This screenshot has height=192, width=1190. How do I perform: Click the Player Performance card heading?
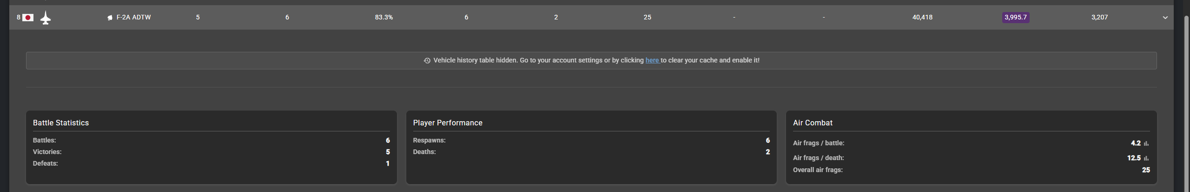448,123
